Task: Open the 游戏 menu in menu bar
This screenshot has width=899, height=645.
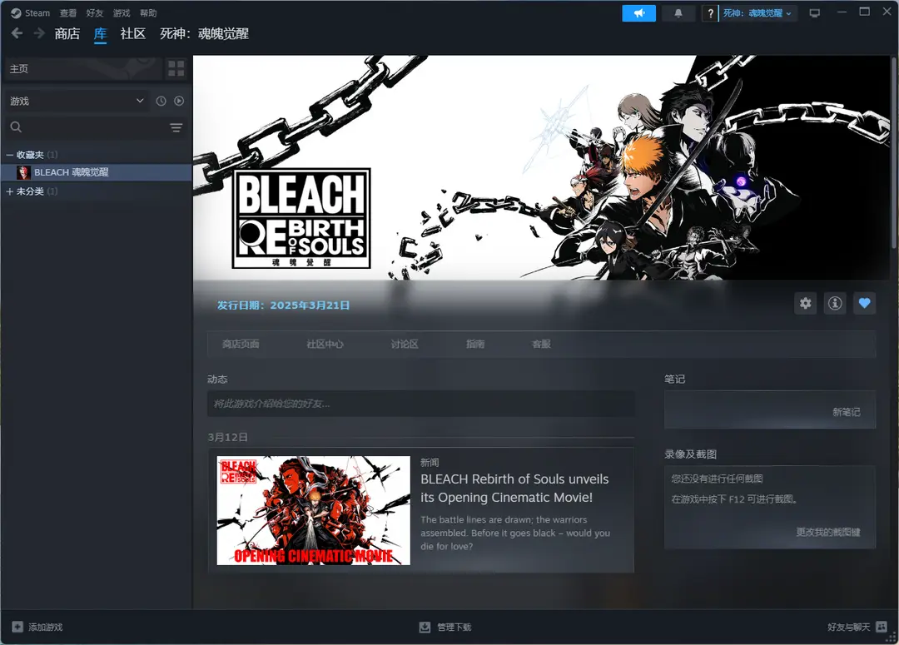Action: coord(122,12)
